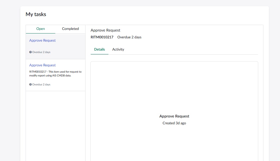The image size is (280, 161).
Task: Click overdue warning icon on first task card
Action: [x=31, y=52]
